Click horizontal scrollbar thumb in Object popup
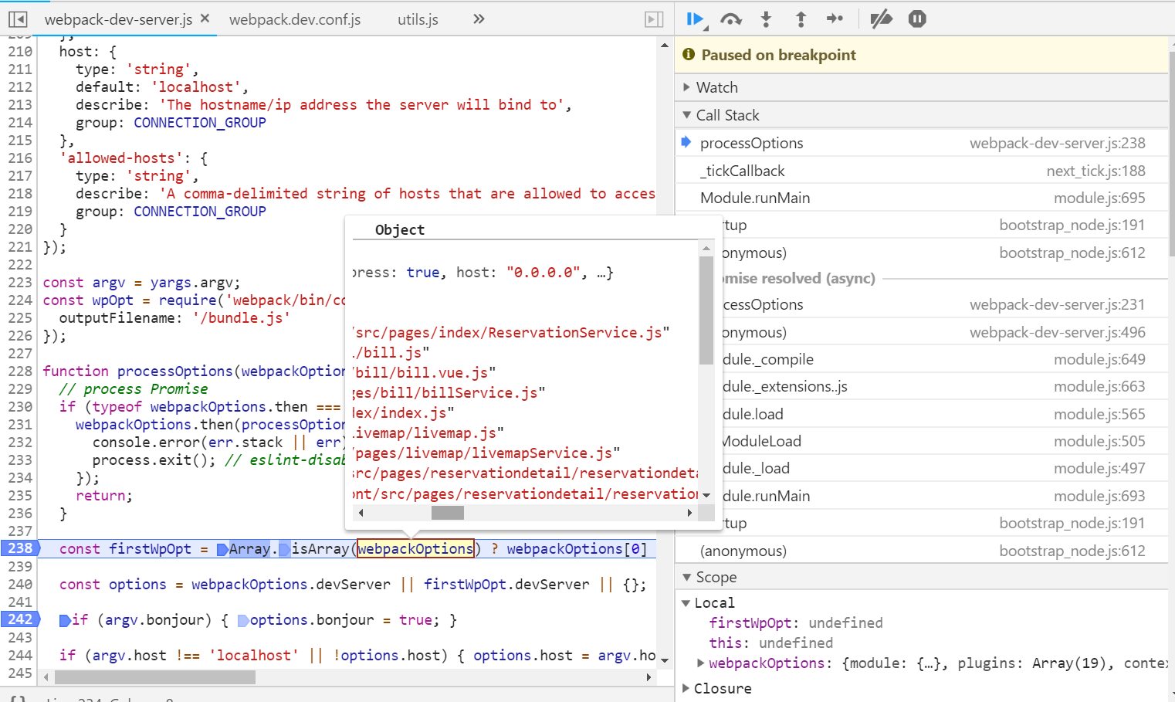Screen dimensions: 1175x702 (447, 513)
